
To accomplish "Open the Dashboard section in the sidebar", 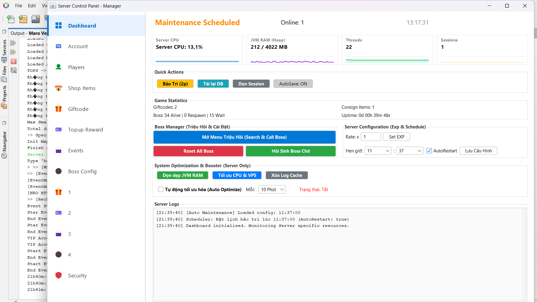I will coord(96,26).
